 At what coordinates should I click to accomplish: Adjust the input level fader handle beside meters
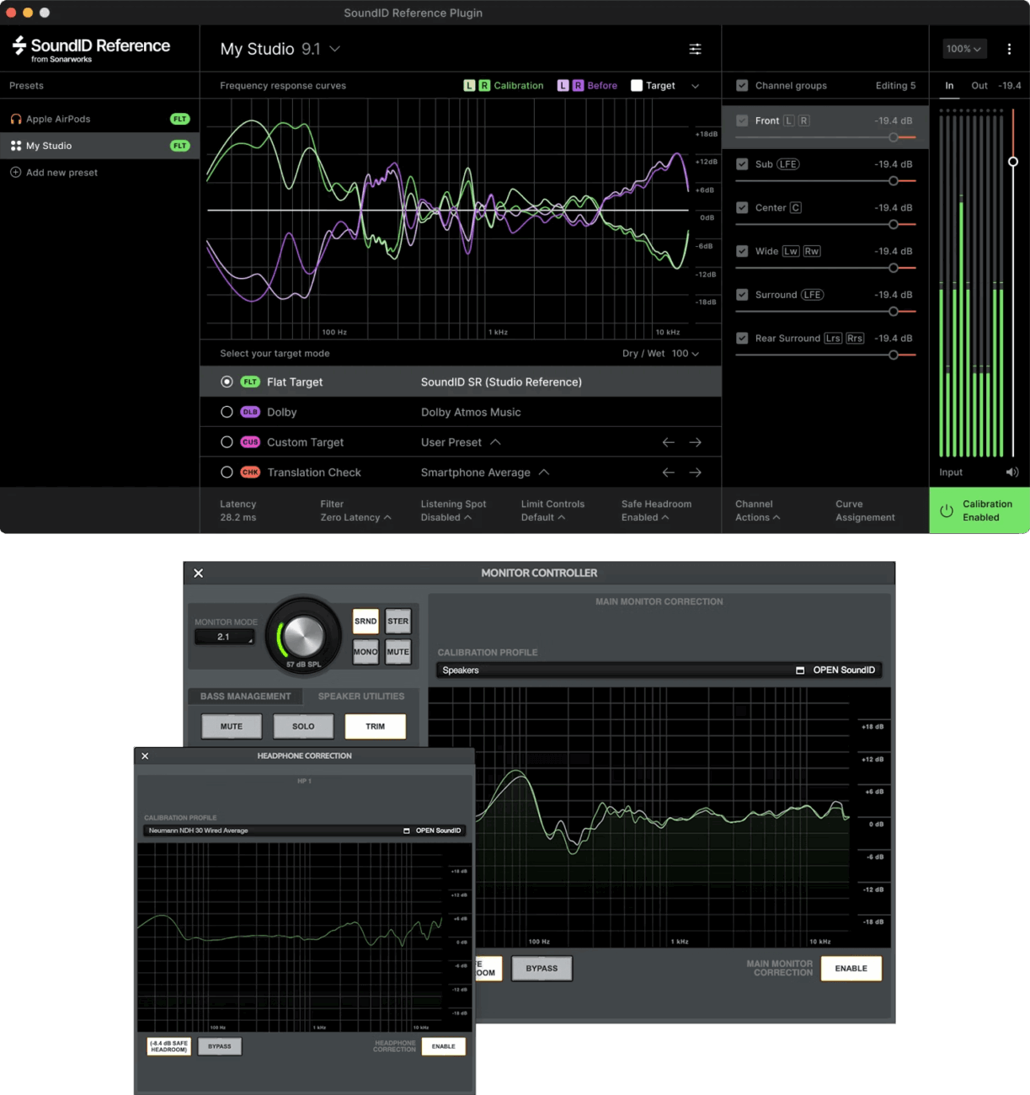pyautogui.click(x=1012, y=162)
